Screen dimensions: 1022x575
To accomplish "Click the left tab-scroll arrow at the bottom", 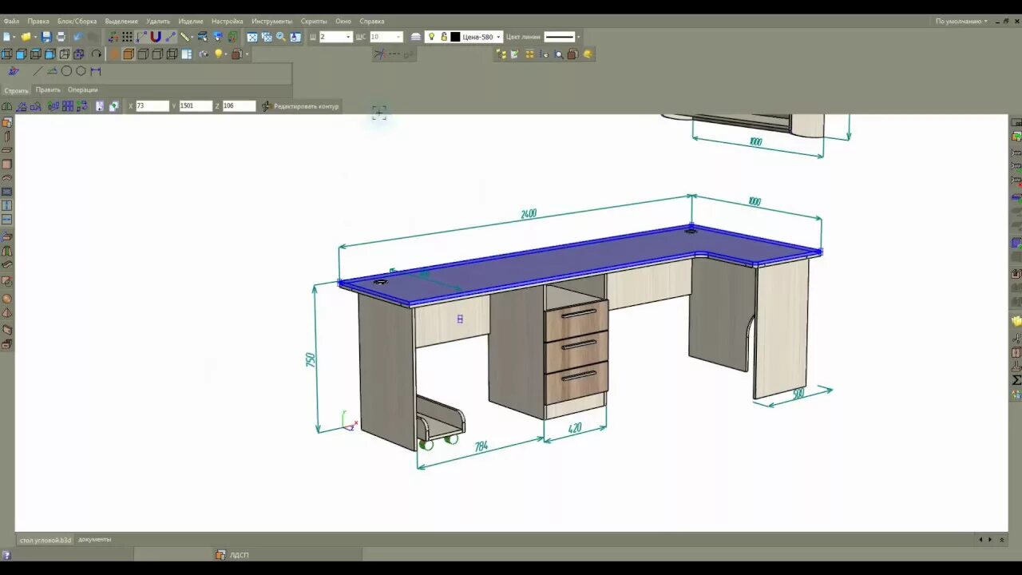I will point(981,540).
